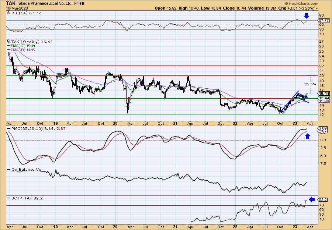
Task: Click the black legend line before PMO(35,20,10)
Action: click(x=9, y=128)
